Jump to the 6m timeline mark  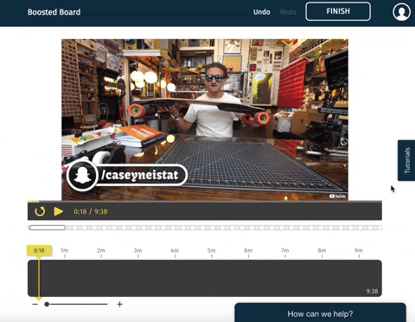pos(248,250)
